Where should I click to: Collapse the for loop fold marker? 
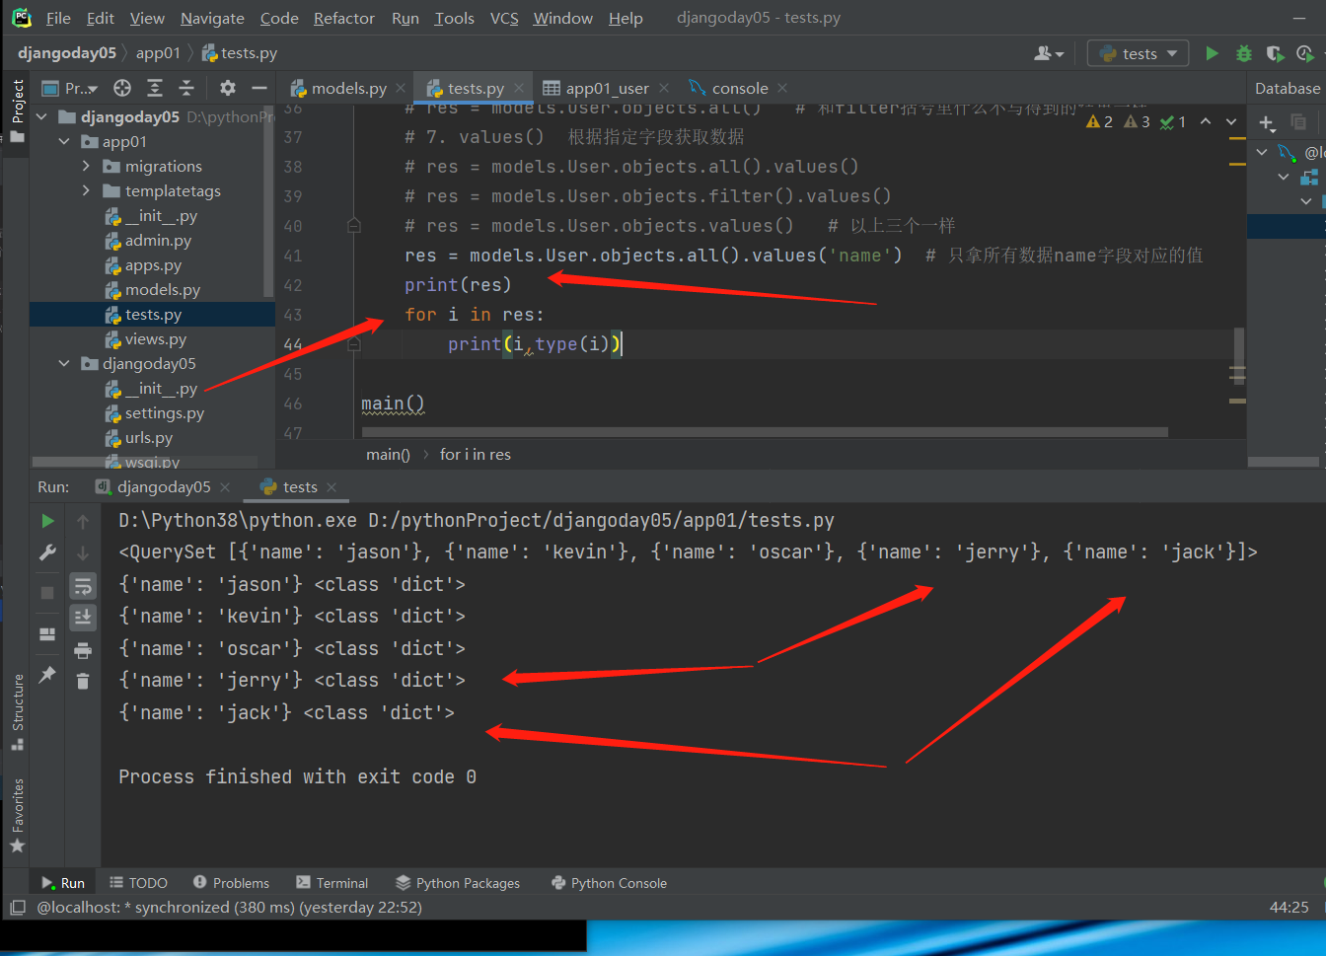pyautogui.click(x=353, y=344)
